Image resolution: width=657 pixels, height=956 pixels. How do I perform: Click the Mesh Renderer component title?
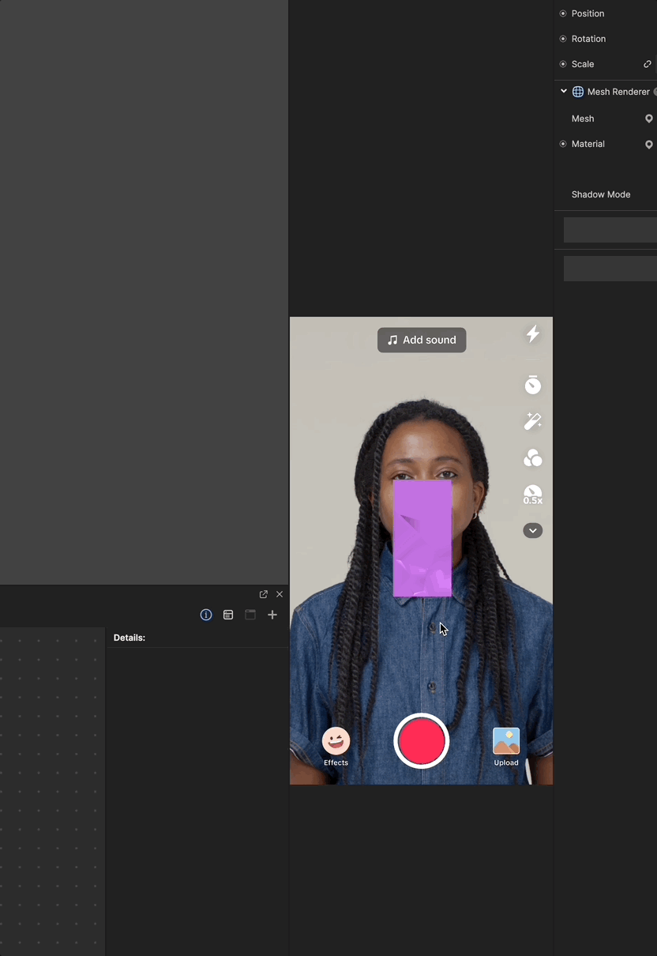click(618, 92)
